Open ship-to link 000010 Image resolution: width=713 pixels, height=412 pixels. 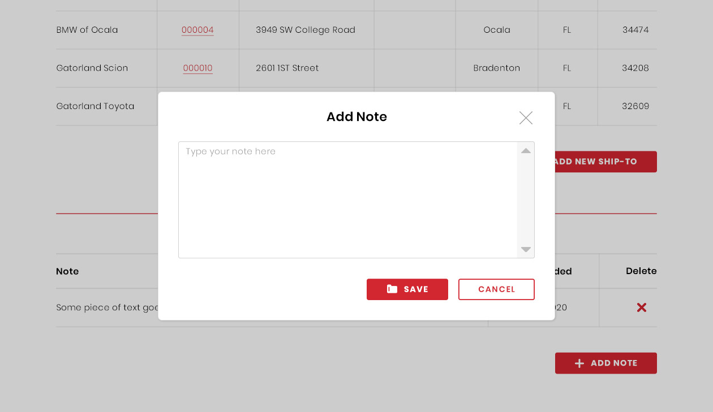pyautogui.click(x=197, y=68)
